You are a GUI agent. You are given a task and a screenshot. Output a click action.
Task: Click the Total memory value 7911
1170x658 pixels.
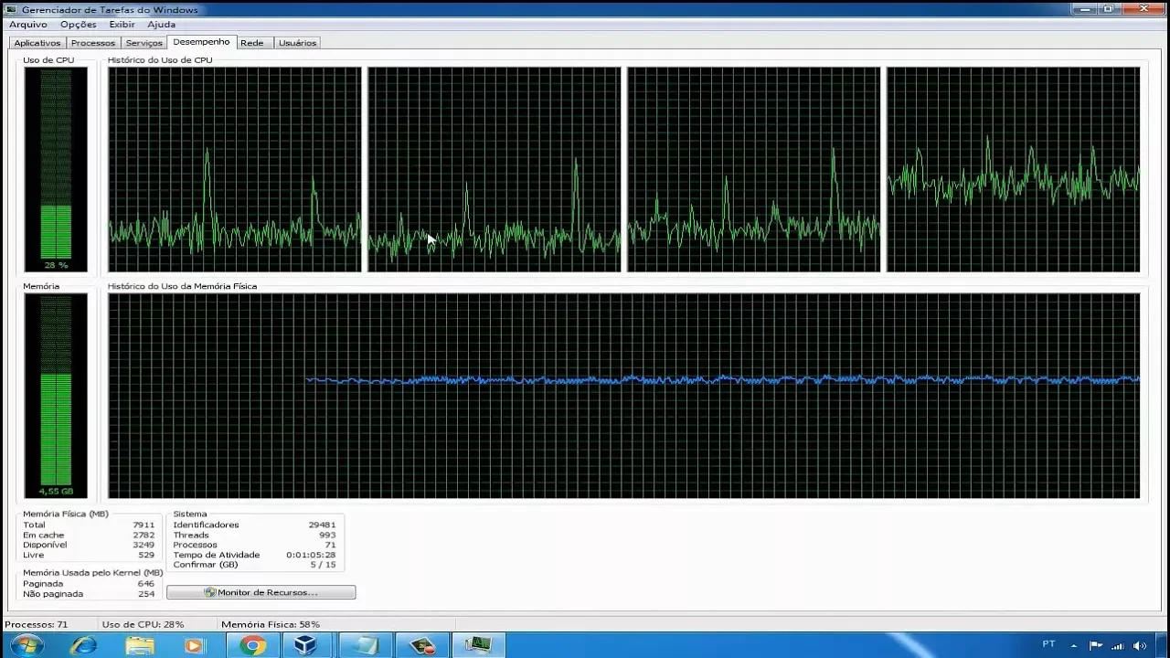(x=144, y=525)
